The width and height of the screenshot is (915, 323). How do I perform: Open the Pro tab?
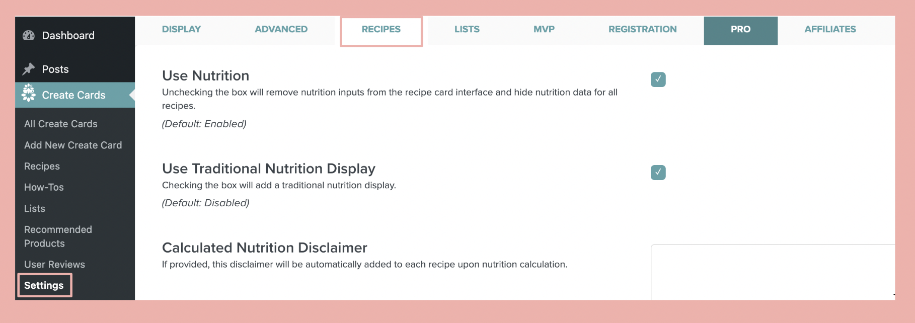pos(740,29)
